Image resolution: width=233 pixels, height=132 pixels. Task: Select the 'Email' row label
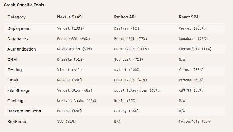point(13,80)
